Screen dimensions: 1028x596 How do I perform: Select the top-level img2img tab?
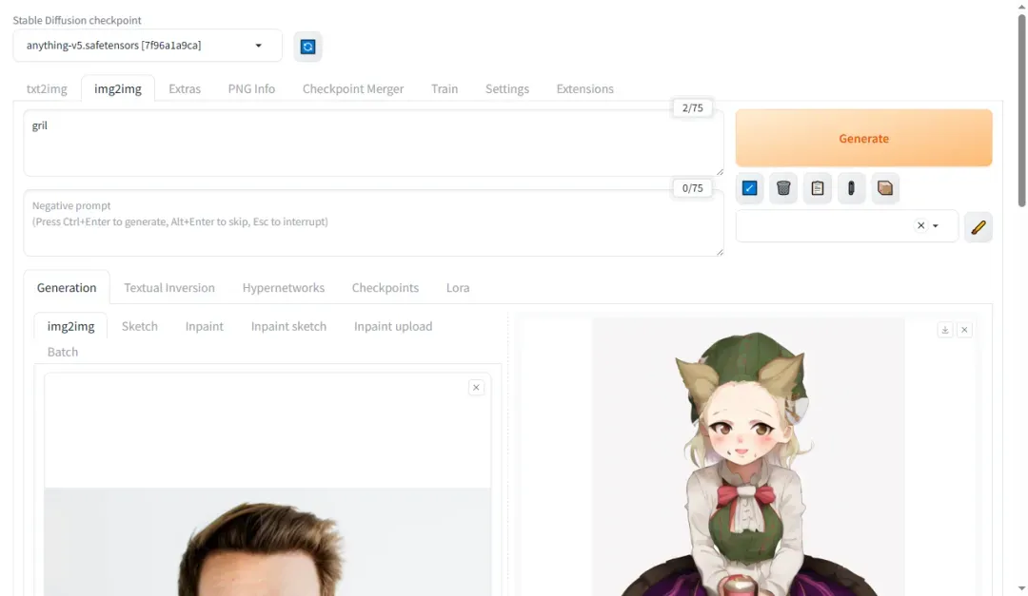[118, 88]
